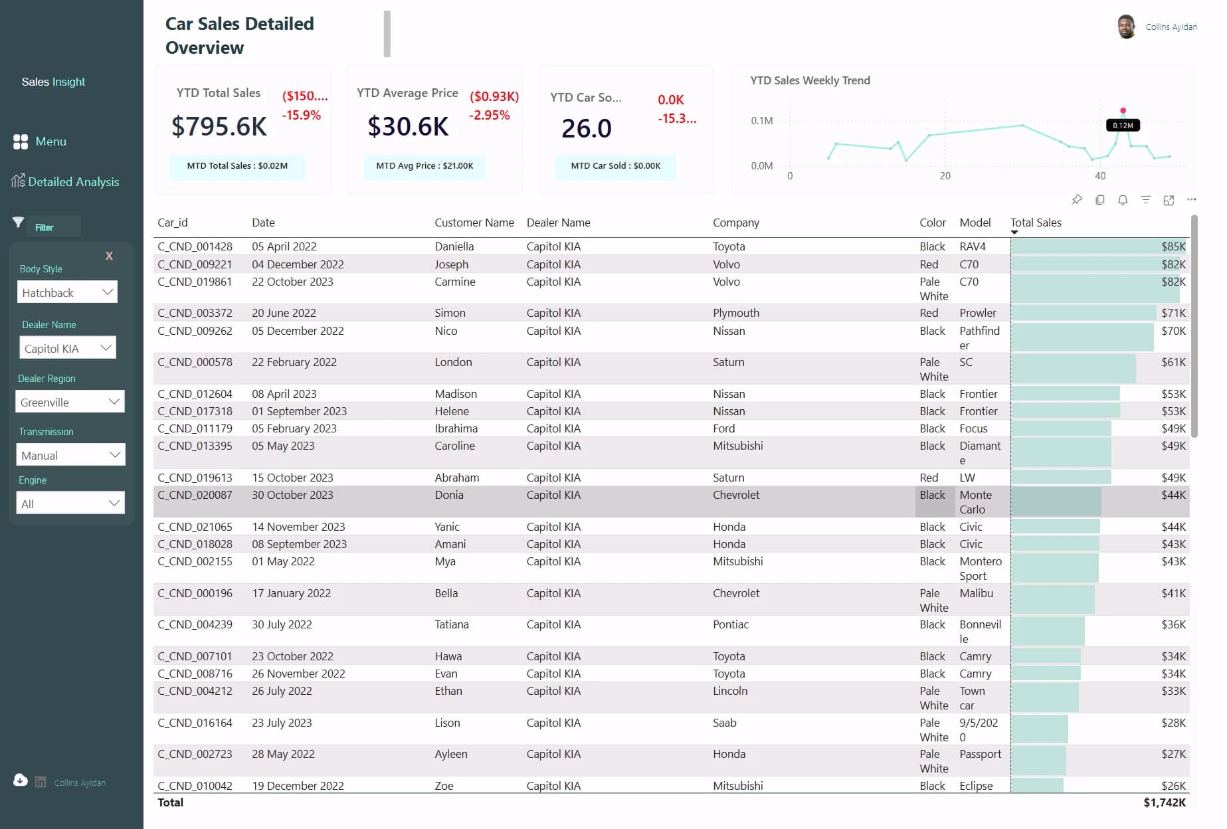Viewport: 1227px width, 829px height.
Task: Click the highlighted peak point on trend chart
Action: coord(1123,110)
